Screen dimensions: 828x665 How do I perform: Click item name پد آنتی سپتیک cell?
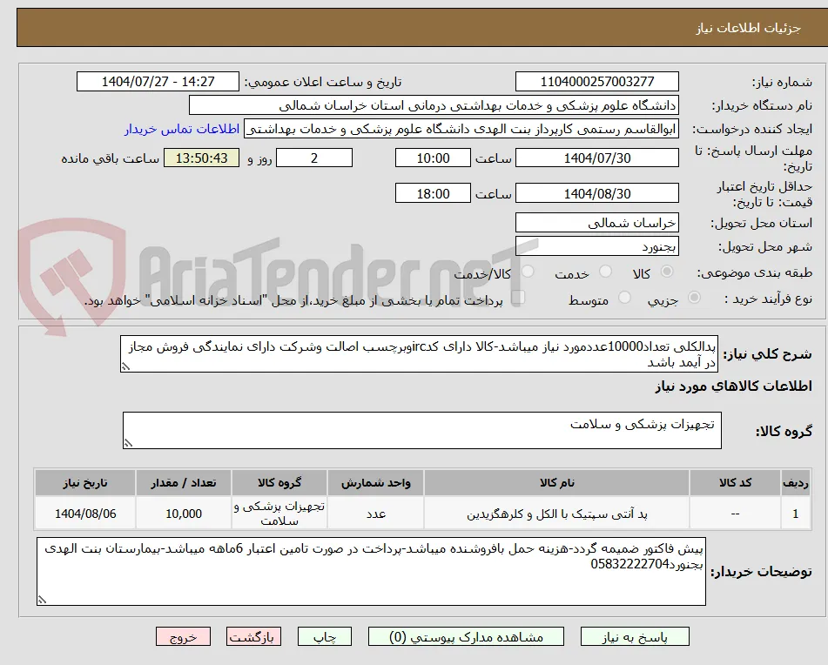[556, 514]
